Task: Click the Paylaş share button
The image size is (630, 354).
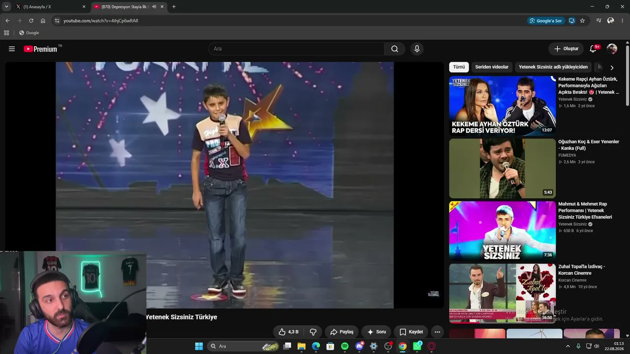Action: pyautogui.click(x=342, y=332)
